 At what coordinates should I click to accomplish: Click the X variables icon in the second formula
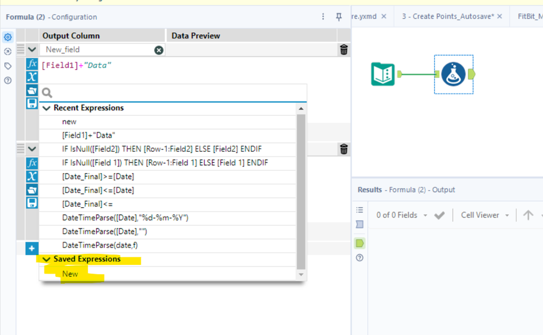pyautogui.click(x=32, y=176)
